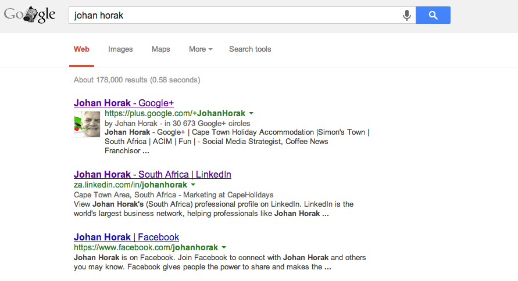
Task: Click the https://plus.google.com/+JohanHorak URL text
Action: 175,113
